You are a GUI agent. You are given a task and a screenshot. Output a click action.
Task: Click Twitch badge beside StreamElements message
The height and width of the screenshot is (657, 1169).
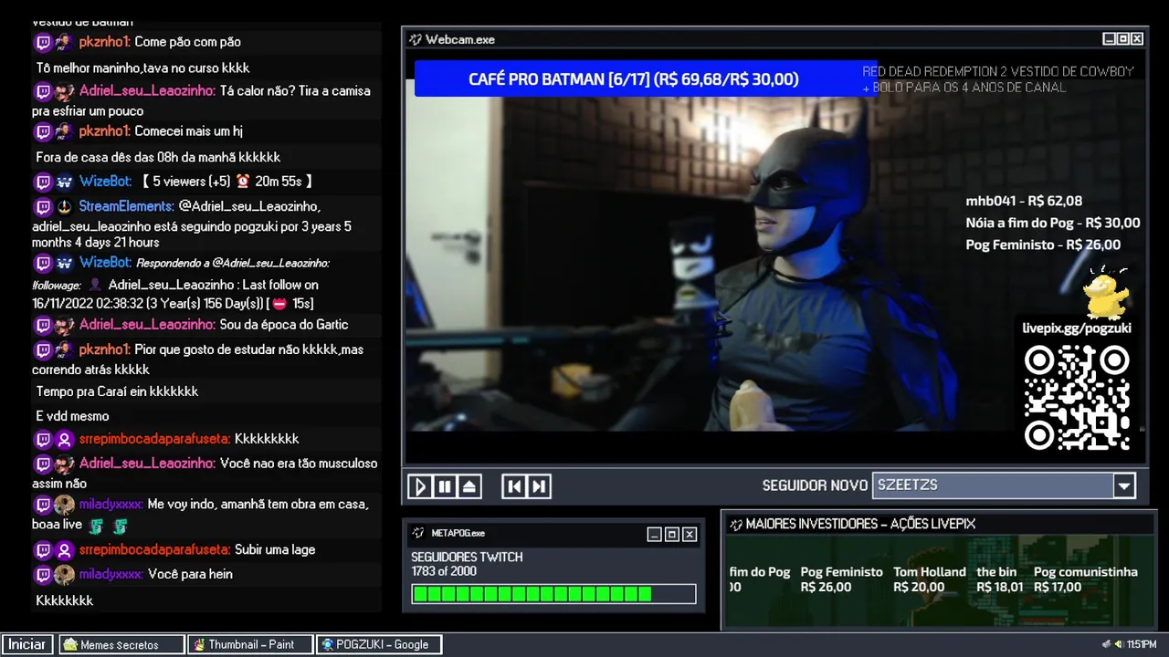[44, 206]
